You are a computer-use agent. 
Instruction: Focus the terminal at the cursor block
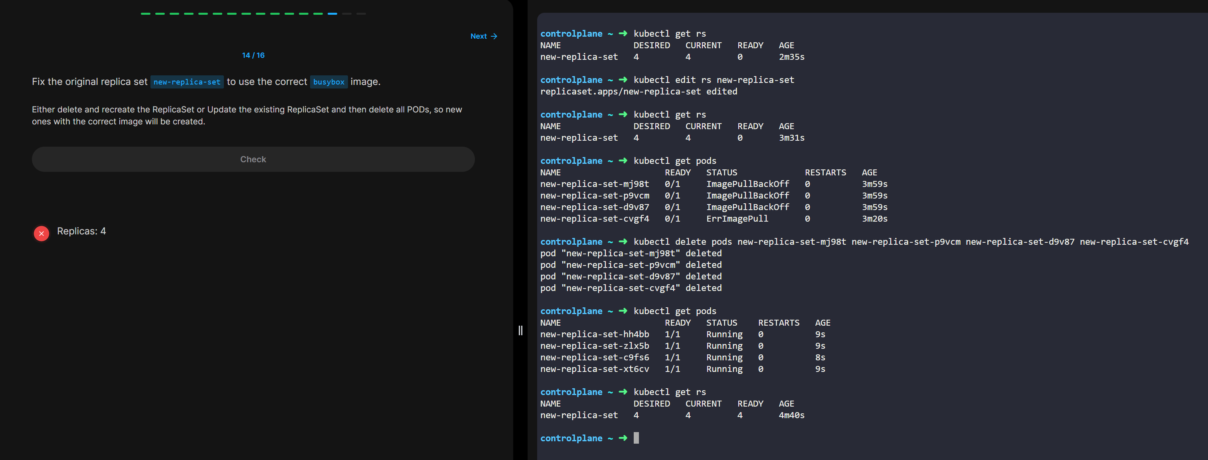pos(636,438)
